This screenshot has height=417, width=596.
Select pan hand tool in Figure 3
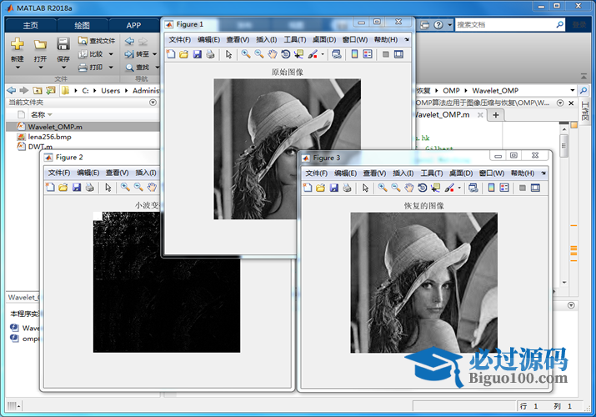pos(409,188)
